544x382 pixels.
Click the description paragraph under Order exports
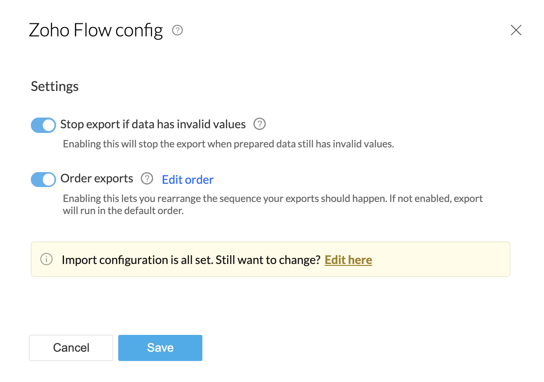click(272, 204)
